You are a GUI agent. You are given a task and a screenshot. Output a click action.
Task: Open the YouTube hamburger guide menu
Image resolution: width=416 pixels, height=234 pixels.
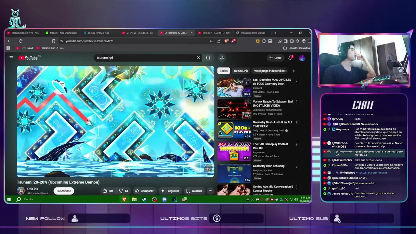11,58
